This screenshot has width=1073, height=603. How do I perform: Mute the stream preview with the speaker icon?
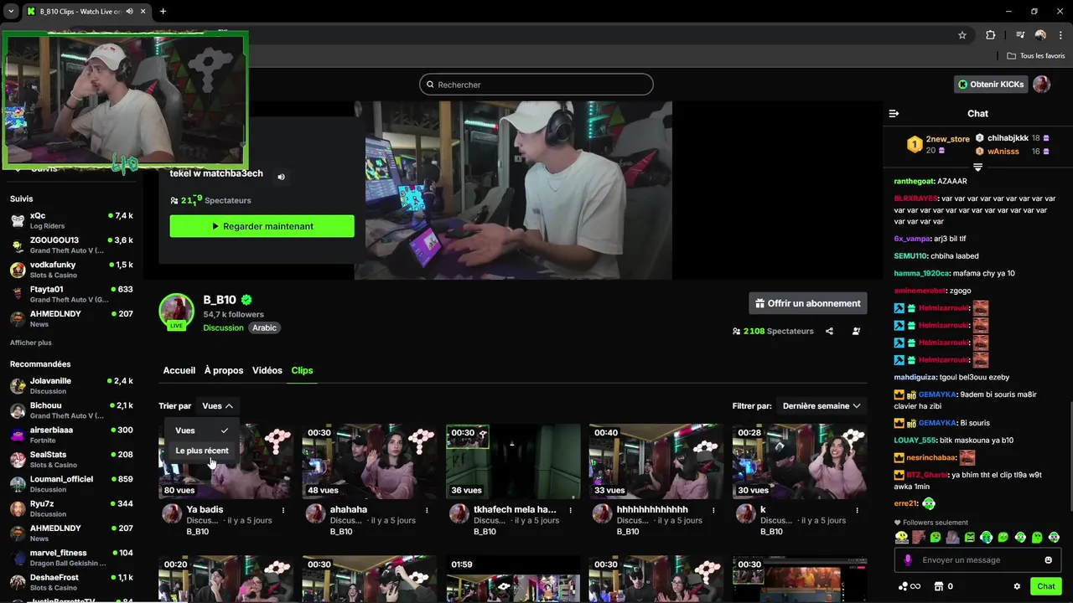(x=282, y=177)
